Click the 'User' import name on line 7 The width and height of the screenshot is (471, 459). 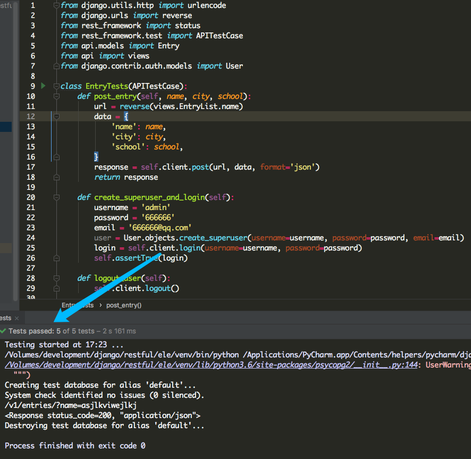[234, 66]
